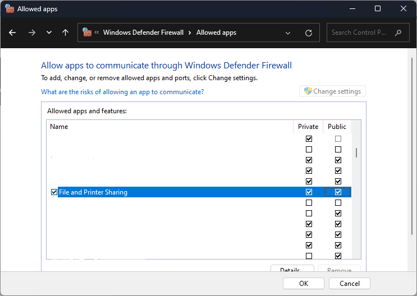Toggle the Public checkbox in the first list row
Screen dimensions: 417x296
pos(338,138)
